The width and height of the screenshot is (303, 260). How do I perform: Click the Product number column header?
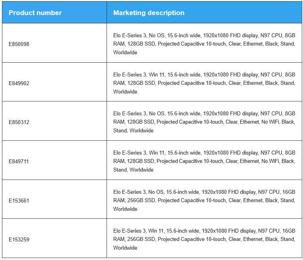coord(35,13)
